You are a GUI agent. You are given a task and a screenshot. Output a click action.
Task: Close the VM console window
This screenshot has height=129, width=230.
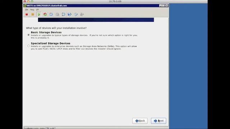[167, 6]
